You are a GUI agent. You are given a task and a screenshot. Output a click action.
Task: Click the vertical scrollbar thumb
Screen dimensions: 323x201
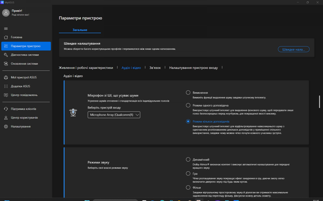pos(320,102)
